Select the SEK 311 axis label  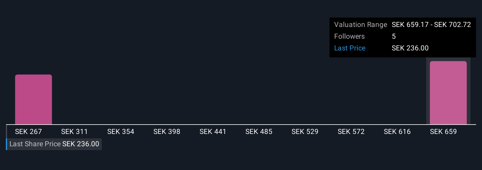pyautogui.click(x=74, y=132)
